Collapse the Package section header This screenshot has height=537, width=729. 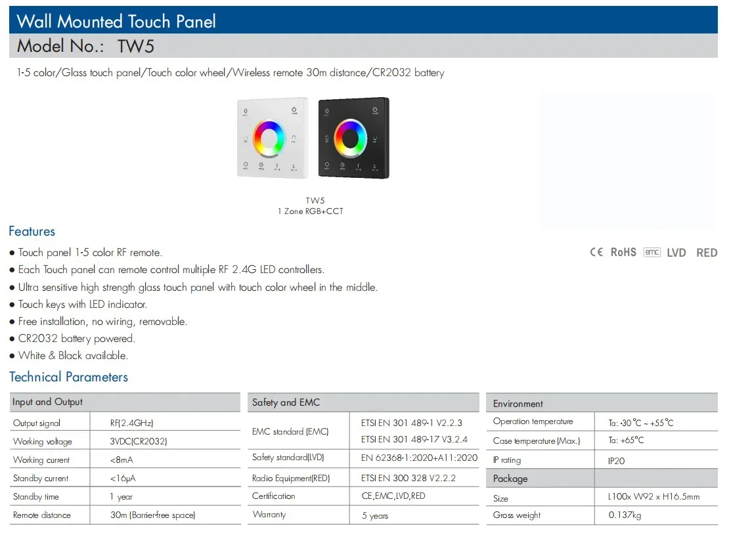coord(511,478)
